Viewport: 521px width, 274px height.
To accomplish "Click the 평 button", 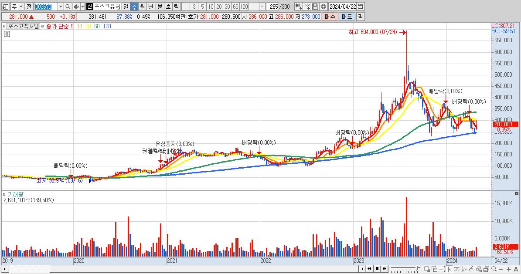I will [x=361, y=17].
